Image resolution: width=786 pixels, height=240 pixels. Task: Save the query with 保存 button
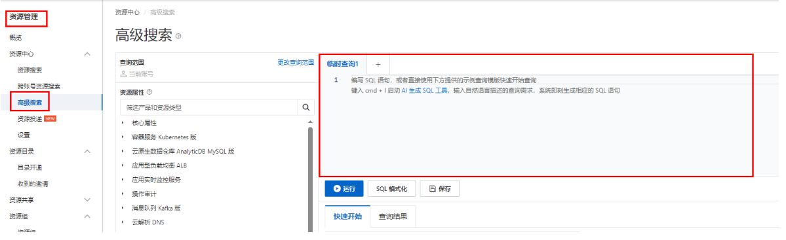(440, 189)
